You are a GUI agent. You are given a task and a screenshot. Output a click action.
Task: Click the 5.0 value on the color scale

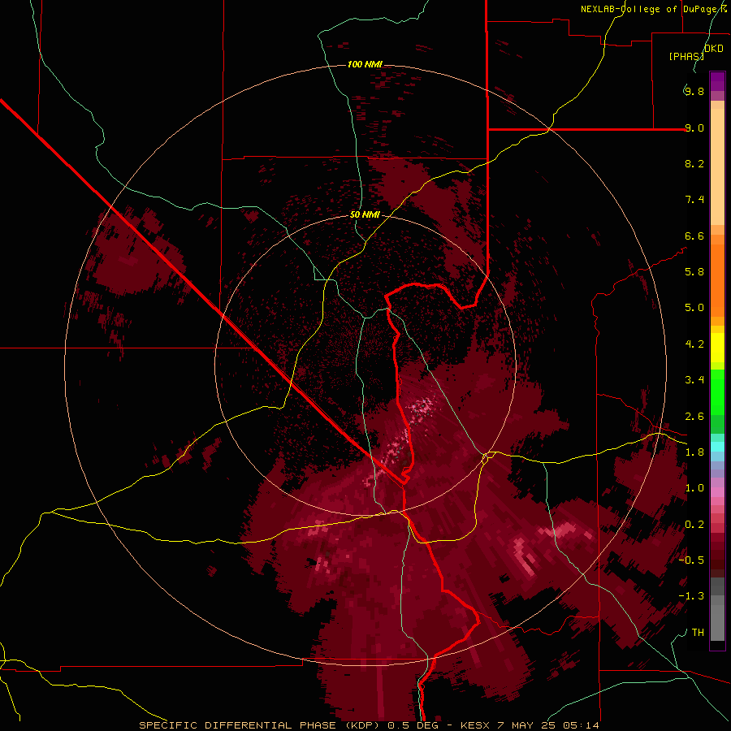(x=694, y=308)
